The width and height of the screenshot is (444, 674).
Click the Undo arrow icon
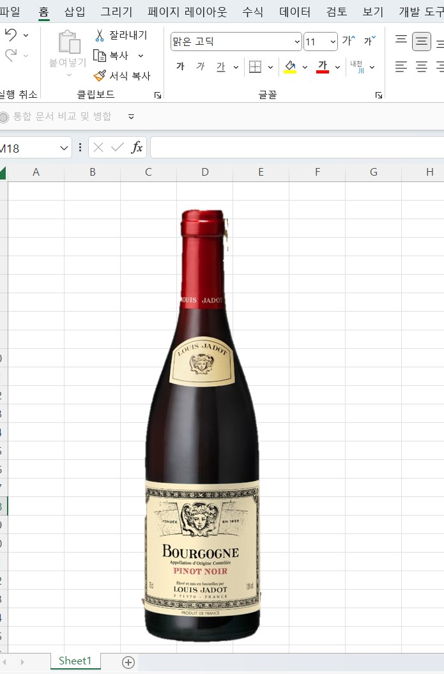pyautogui.click(x=11, y=34)
